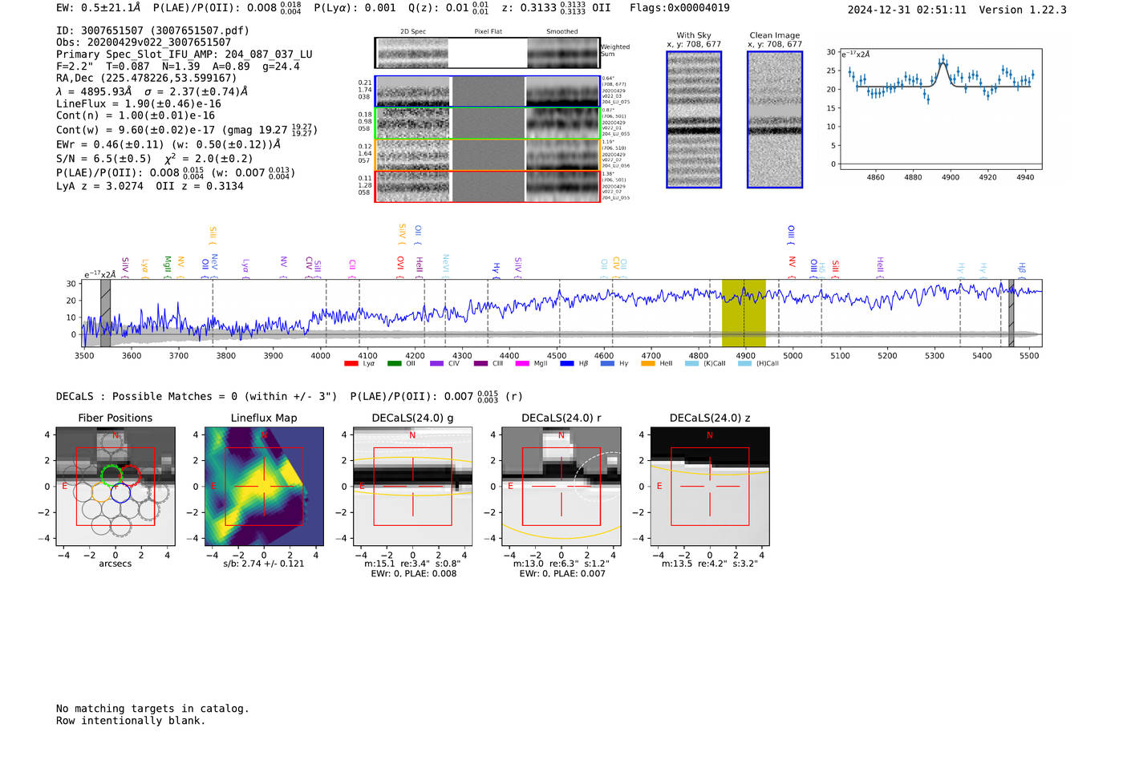Click the green fiber circle in Fiber Positions
The height and width of the screenshot is (764, 1123).
point(111,475)
